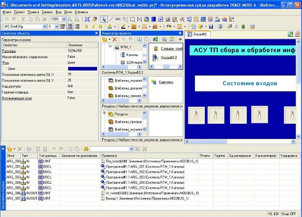
Task: Click the blue panel element tool
Action: 154,19
